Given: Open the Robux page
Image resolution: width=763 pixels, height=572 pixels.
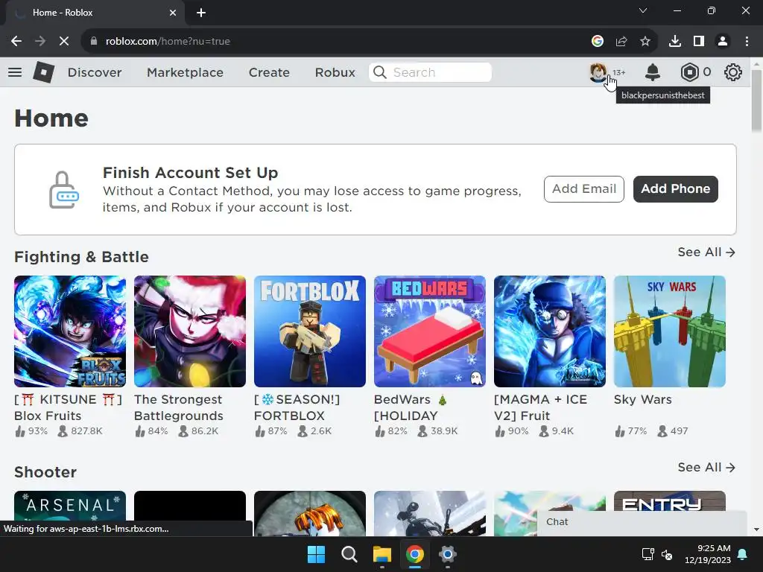Looking at the screenshot, I should [335, 72].
